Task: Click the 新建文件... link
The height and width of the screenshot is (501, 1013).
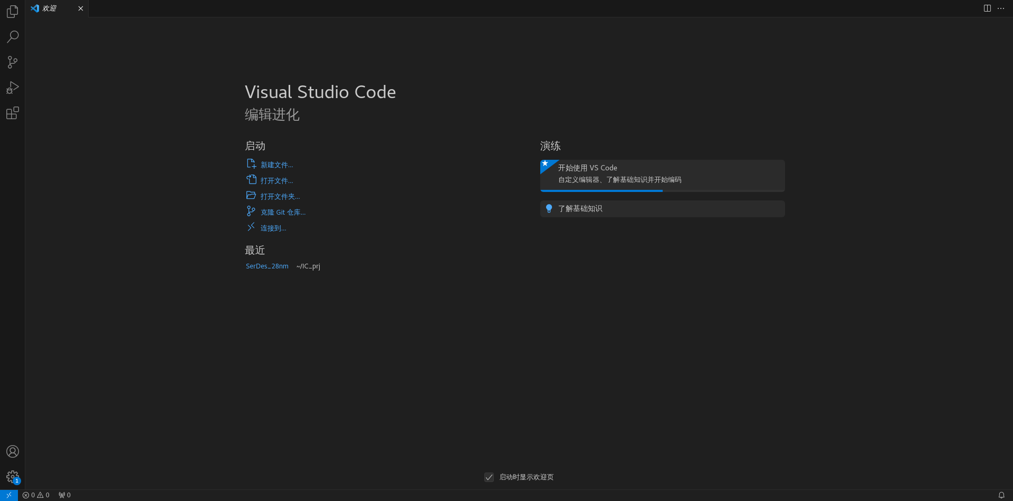Action: pos(276,165)
